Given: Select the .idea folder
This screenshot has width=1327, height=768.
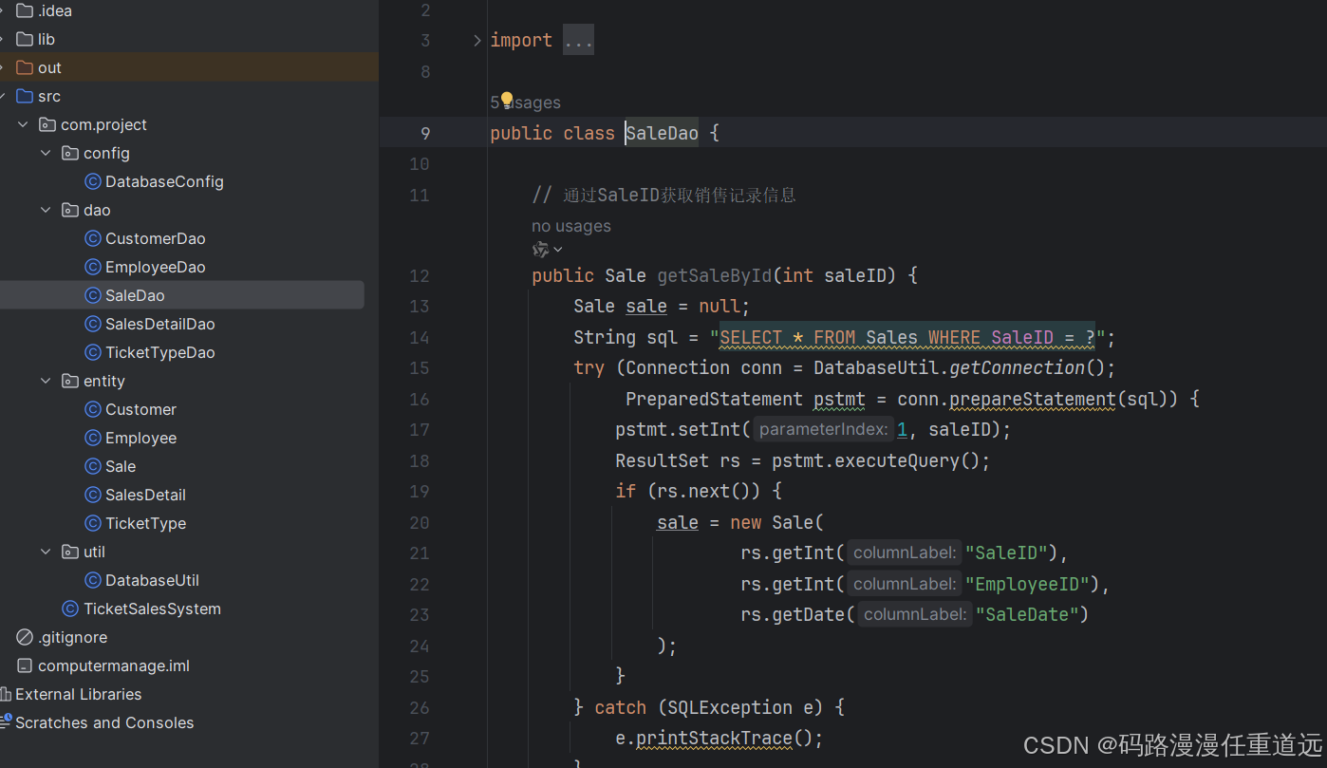Looking at the screenshot, I should click(55, 10).
